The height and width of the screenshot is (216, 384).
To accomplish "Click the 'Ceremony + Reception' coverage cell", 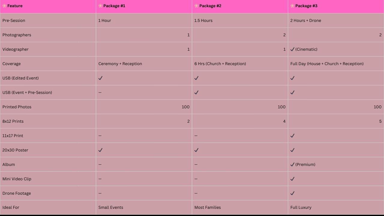I will click(144, 64).
